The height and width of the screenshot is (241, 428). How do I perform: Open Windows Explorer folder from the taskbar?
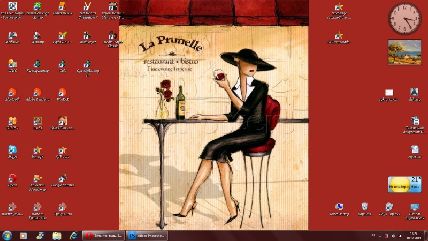point(57,236)
